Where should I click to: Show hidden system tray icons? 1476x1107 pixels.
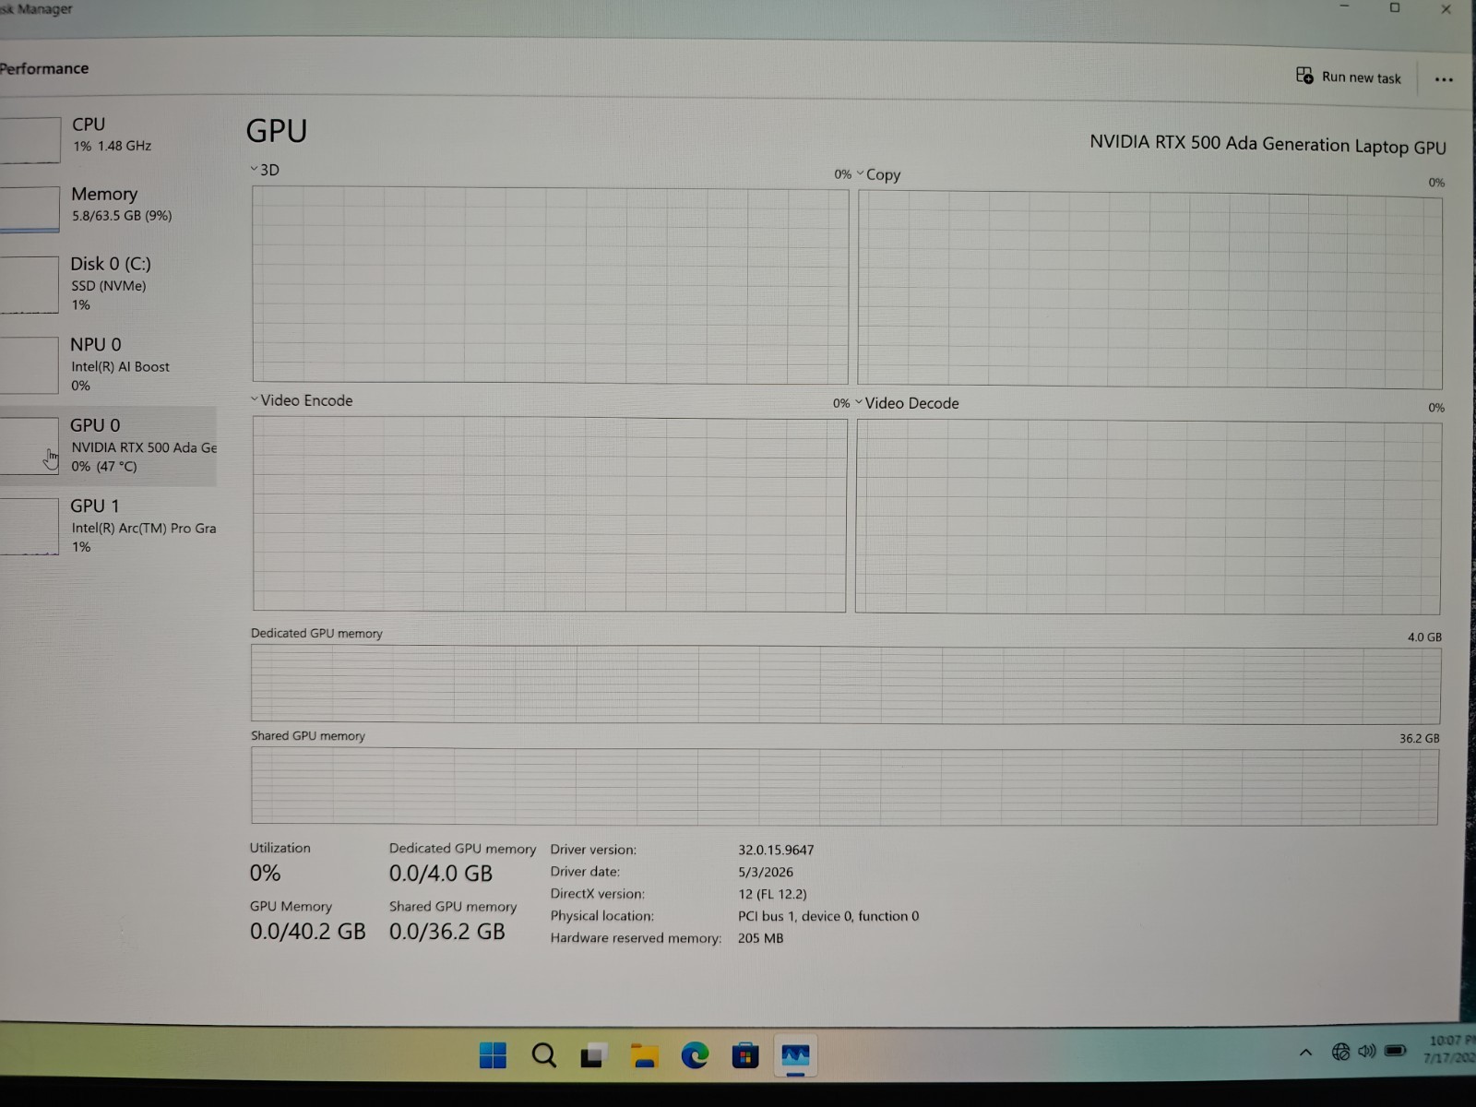point(1305,1053)
